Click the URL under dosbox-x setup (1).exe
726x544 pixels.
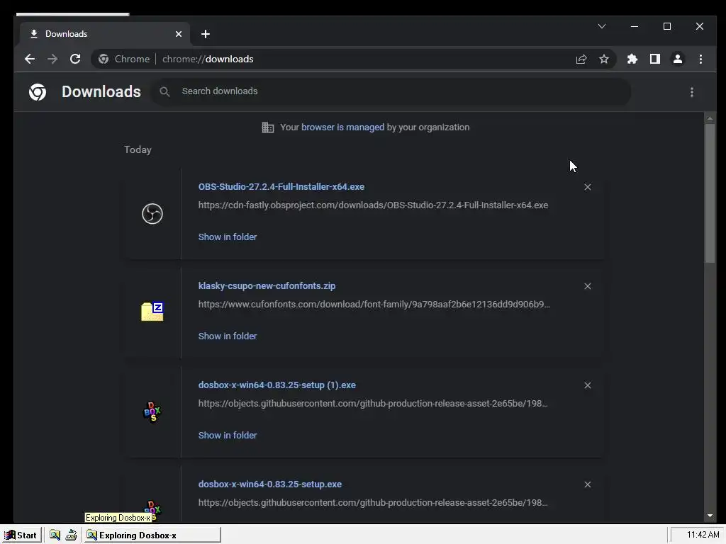[373, 403]
